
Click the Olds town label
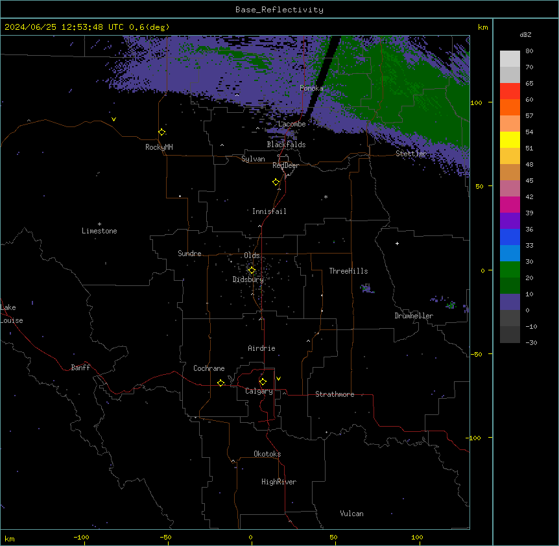[x=252, y=255]
